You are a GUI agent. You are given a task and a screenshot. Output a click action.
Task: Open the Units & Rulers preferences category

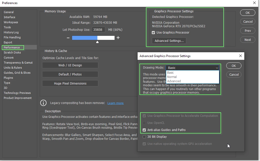[13, 68]
